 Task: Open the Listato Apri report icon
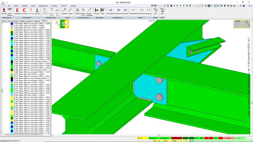pos(155,11)
